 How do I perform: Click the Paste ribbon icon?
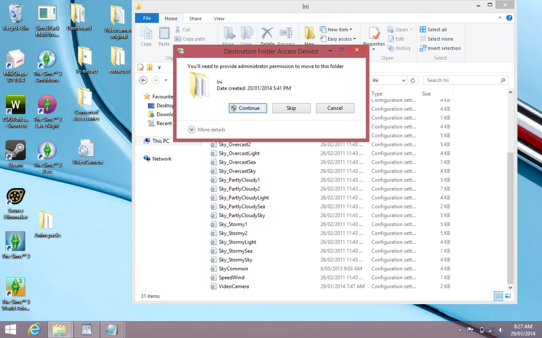pyautogui.click(x=164, y=36)
